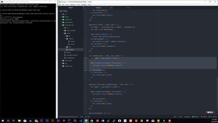218x123 pixels.
Task: Open Adobe Premiere Pro from taskbar
Action: click(42, 121)
